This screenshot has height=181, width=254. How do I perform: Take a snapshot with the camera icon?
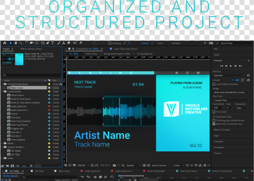pyautogui.click(x=114, y=166)
